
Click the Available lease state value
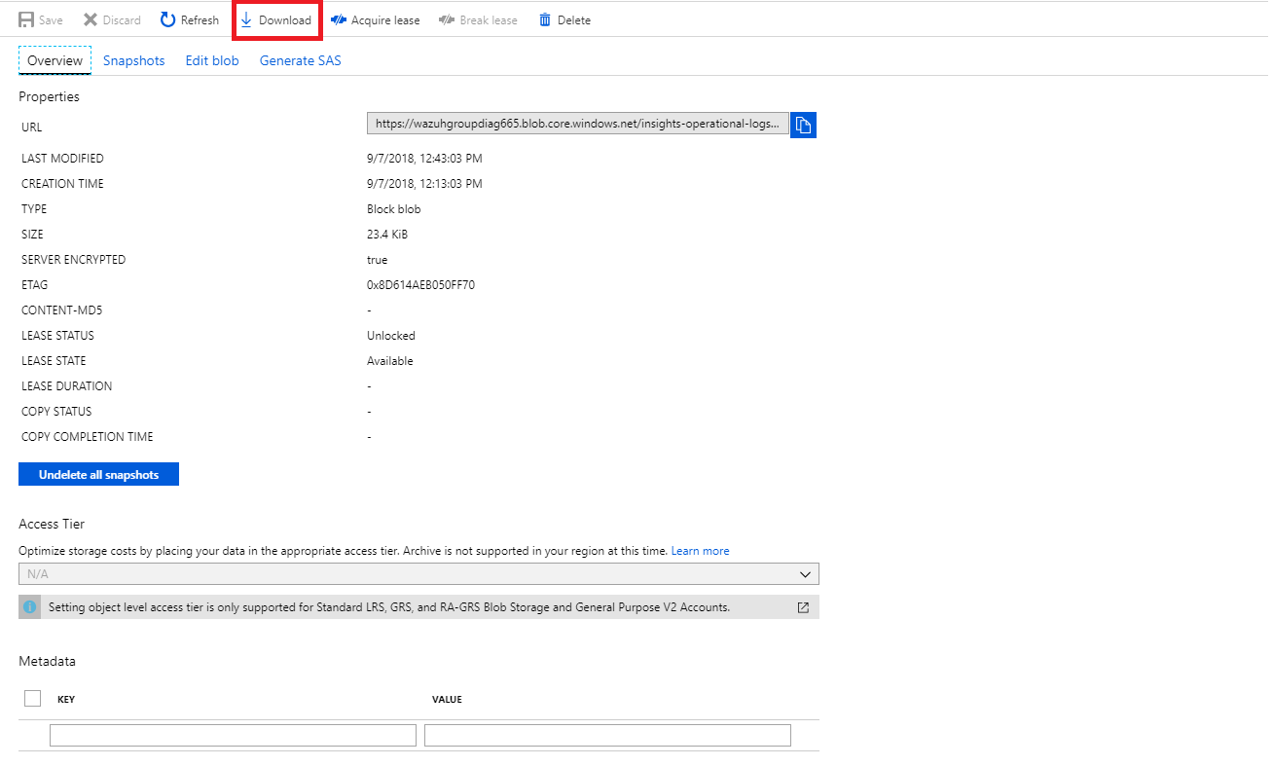pos(390,361)
